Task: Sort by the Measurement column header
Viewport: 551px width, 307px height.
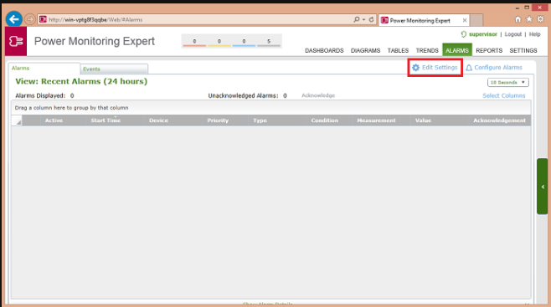Action: [376, 120]
